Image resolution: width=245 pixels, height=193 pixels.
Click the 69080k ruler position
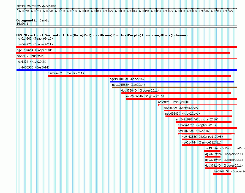(x=84, y=11)
